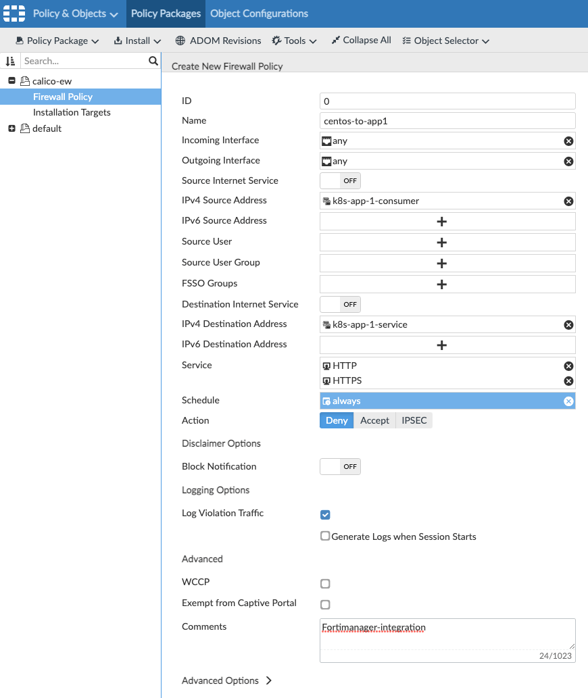Remove k8s-app-1-consumer source address
The image size is (588, 698).
[568, 201]
